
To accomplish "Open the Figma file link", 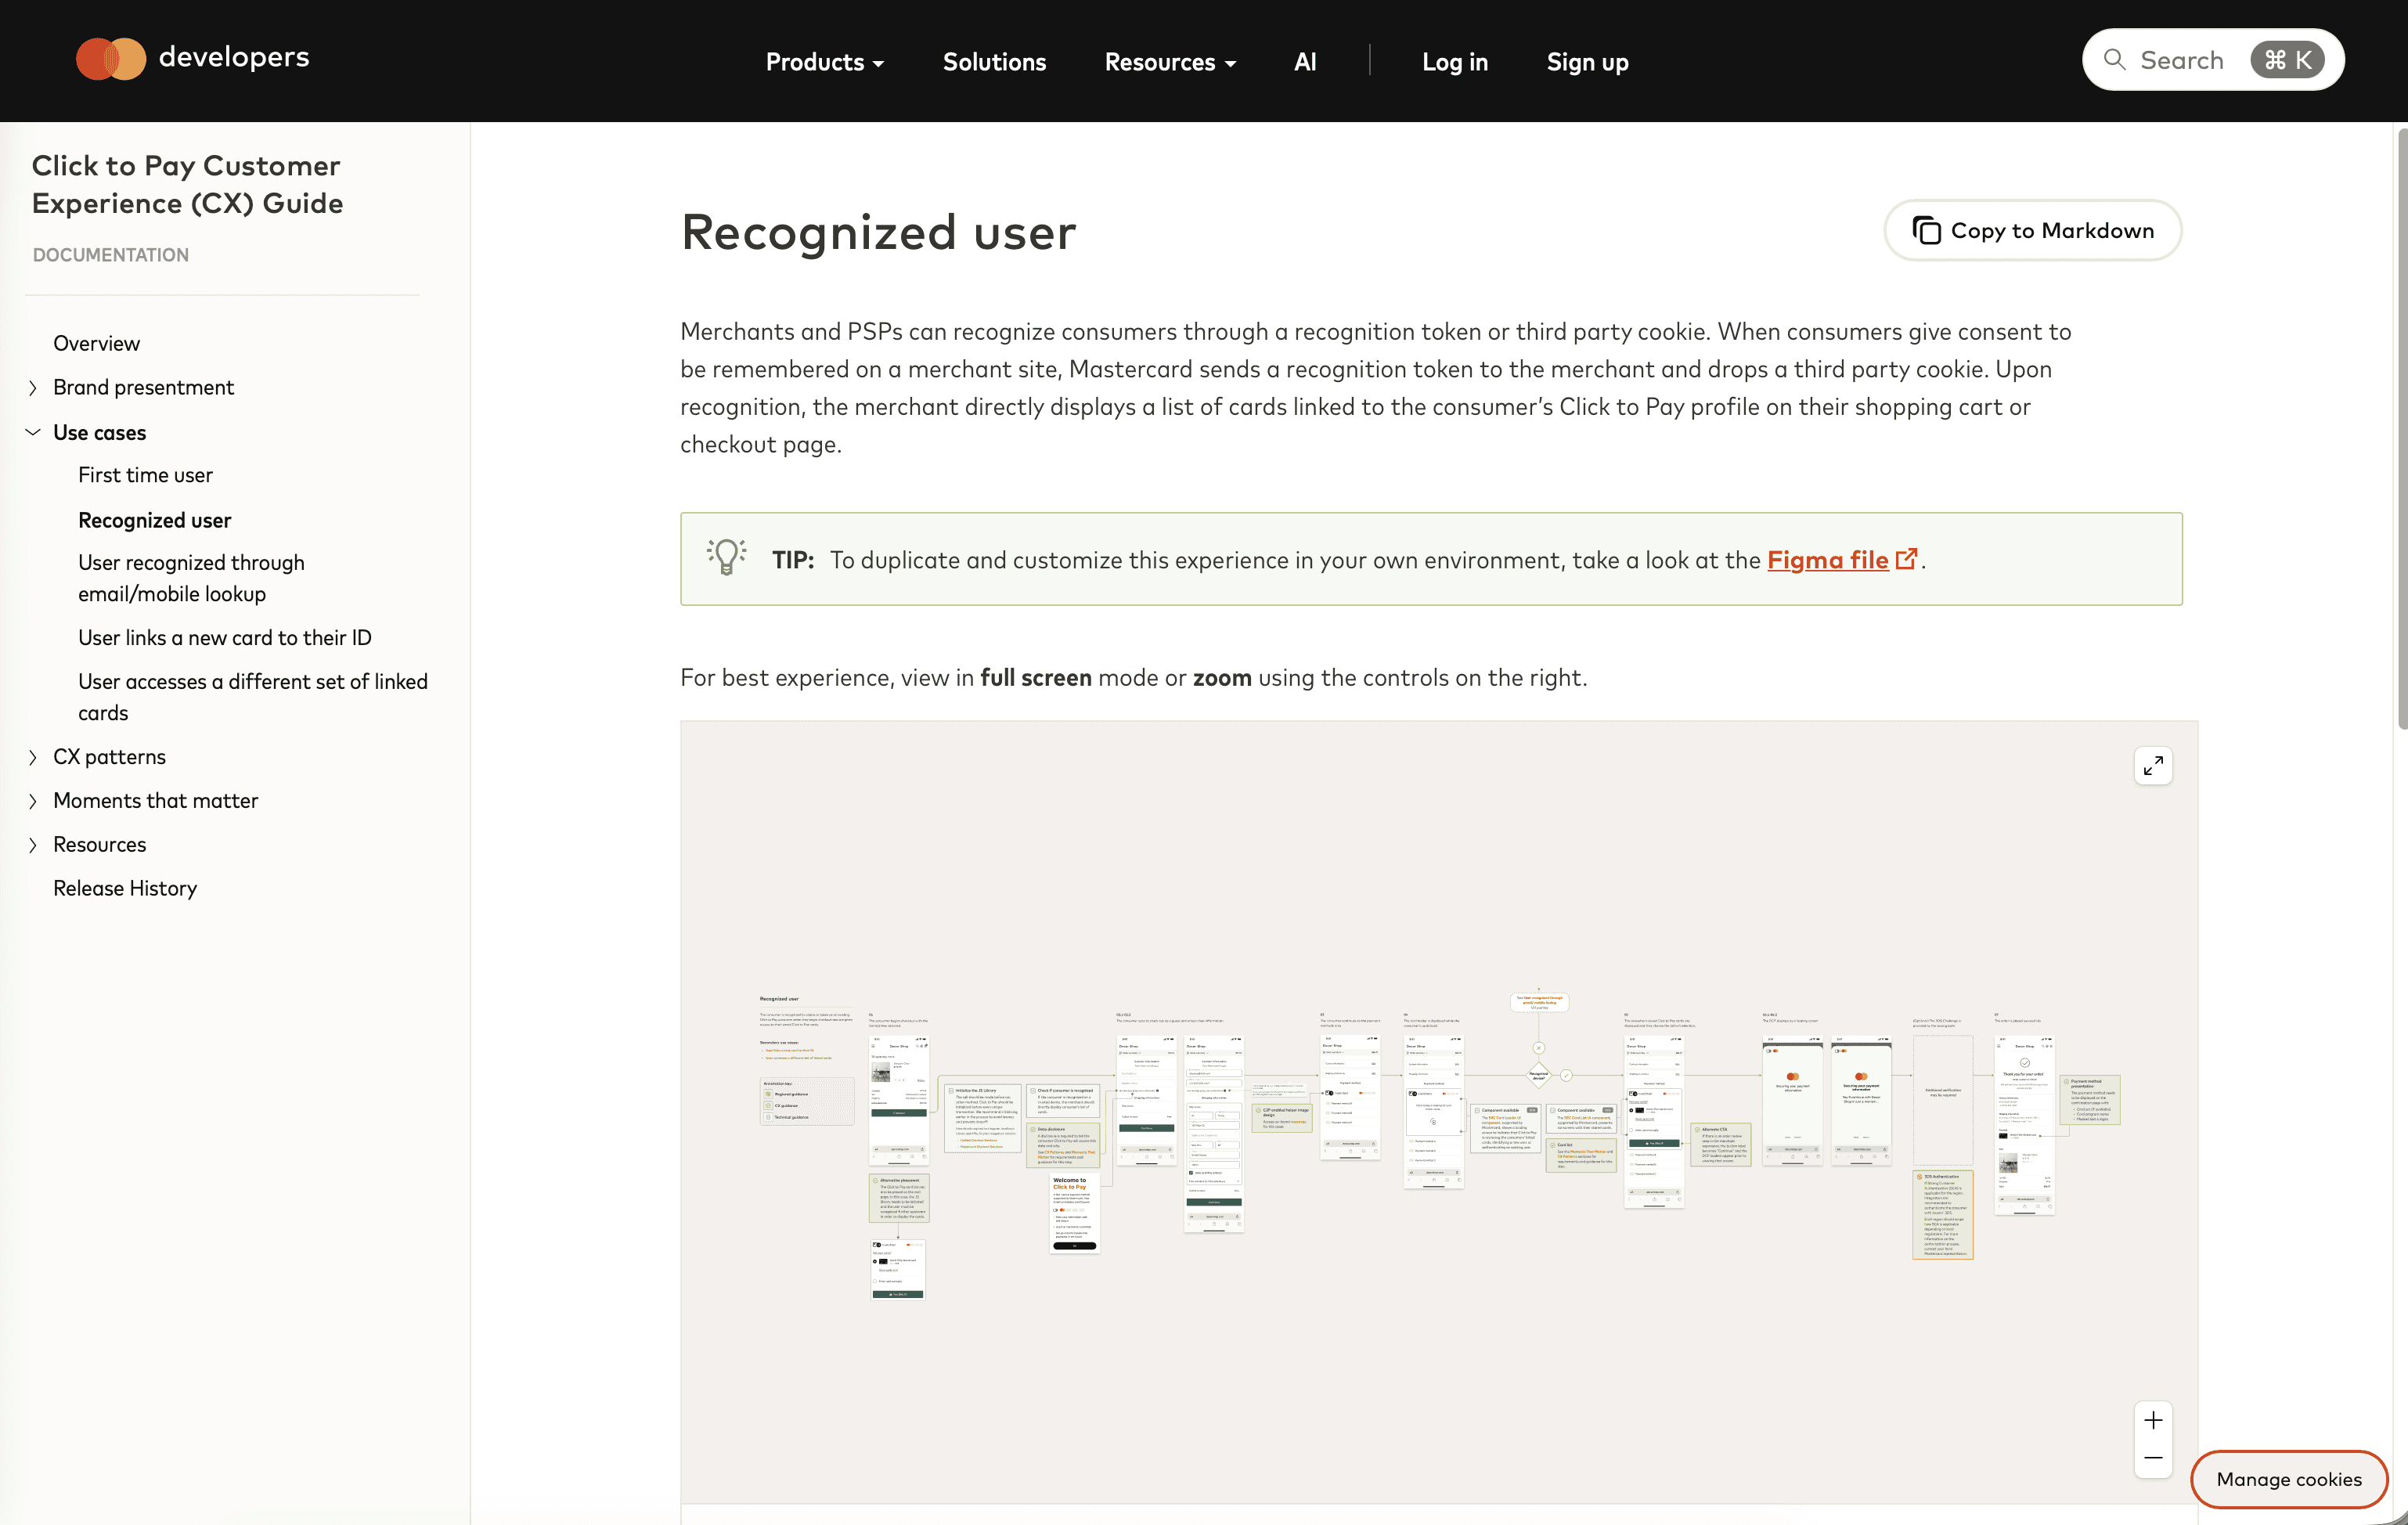I will (1827, 560).
